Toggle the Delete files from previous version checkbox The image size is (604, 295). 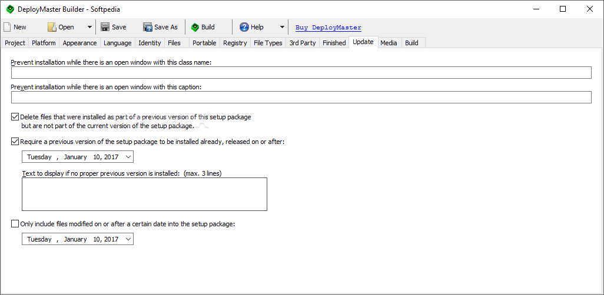click(15, 117)
